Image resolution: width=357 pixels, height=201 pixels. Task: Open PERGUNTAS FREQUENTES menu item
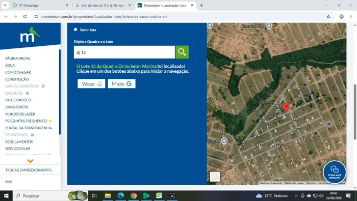[26, 121]
